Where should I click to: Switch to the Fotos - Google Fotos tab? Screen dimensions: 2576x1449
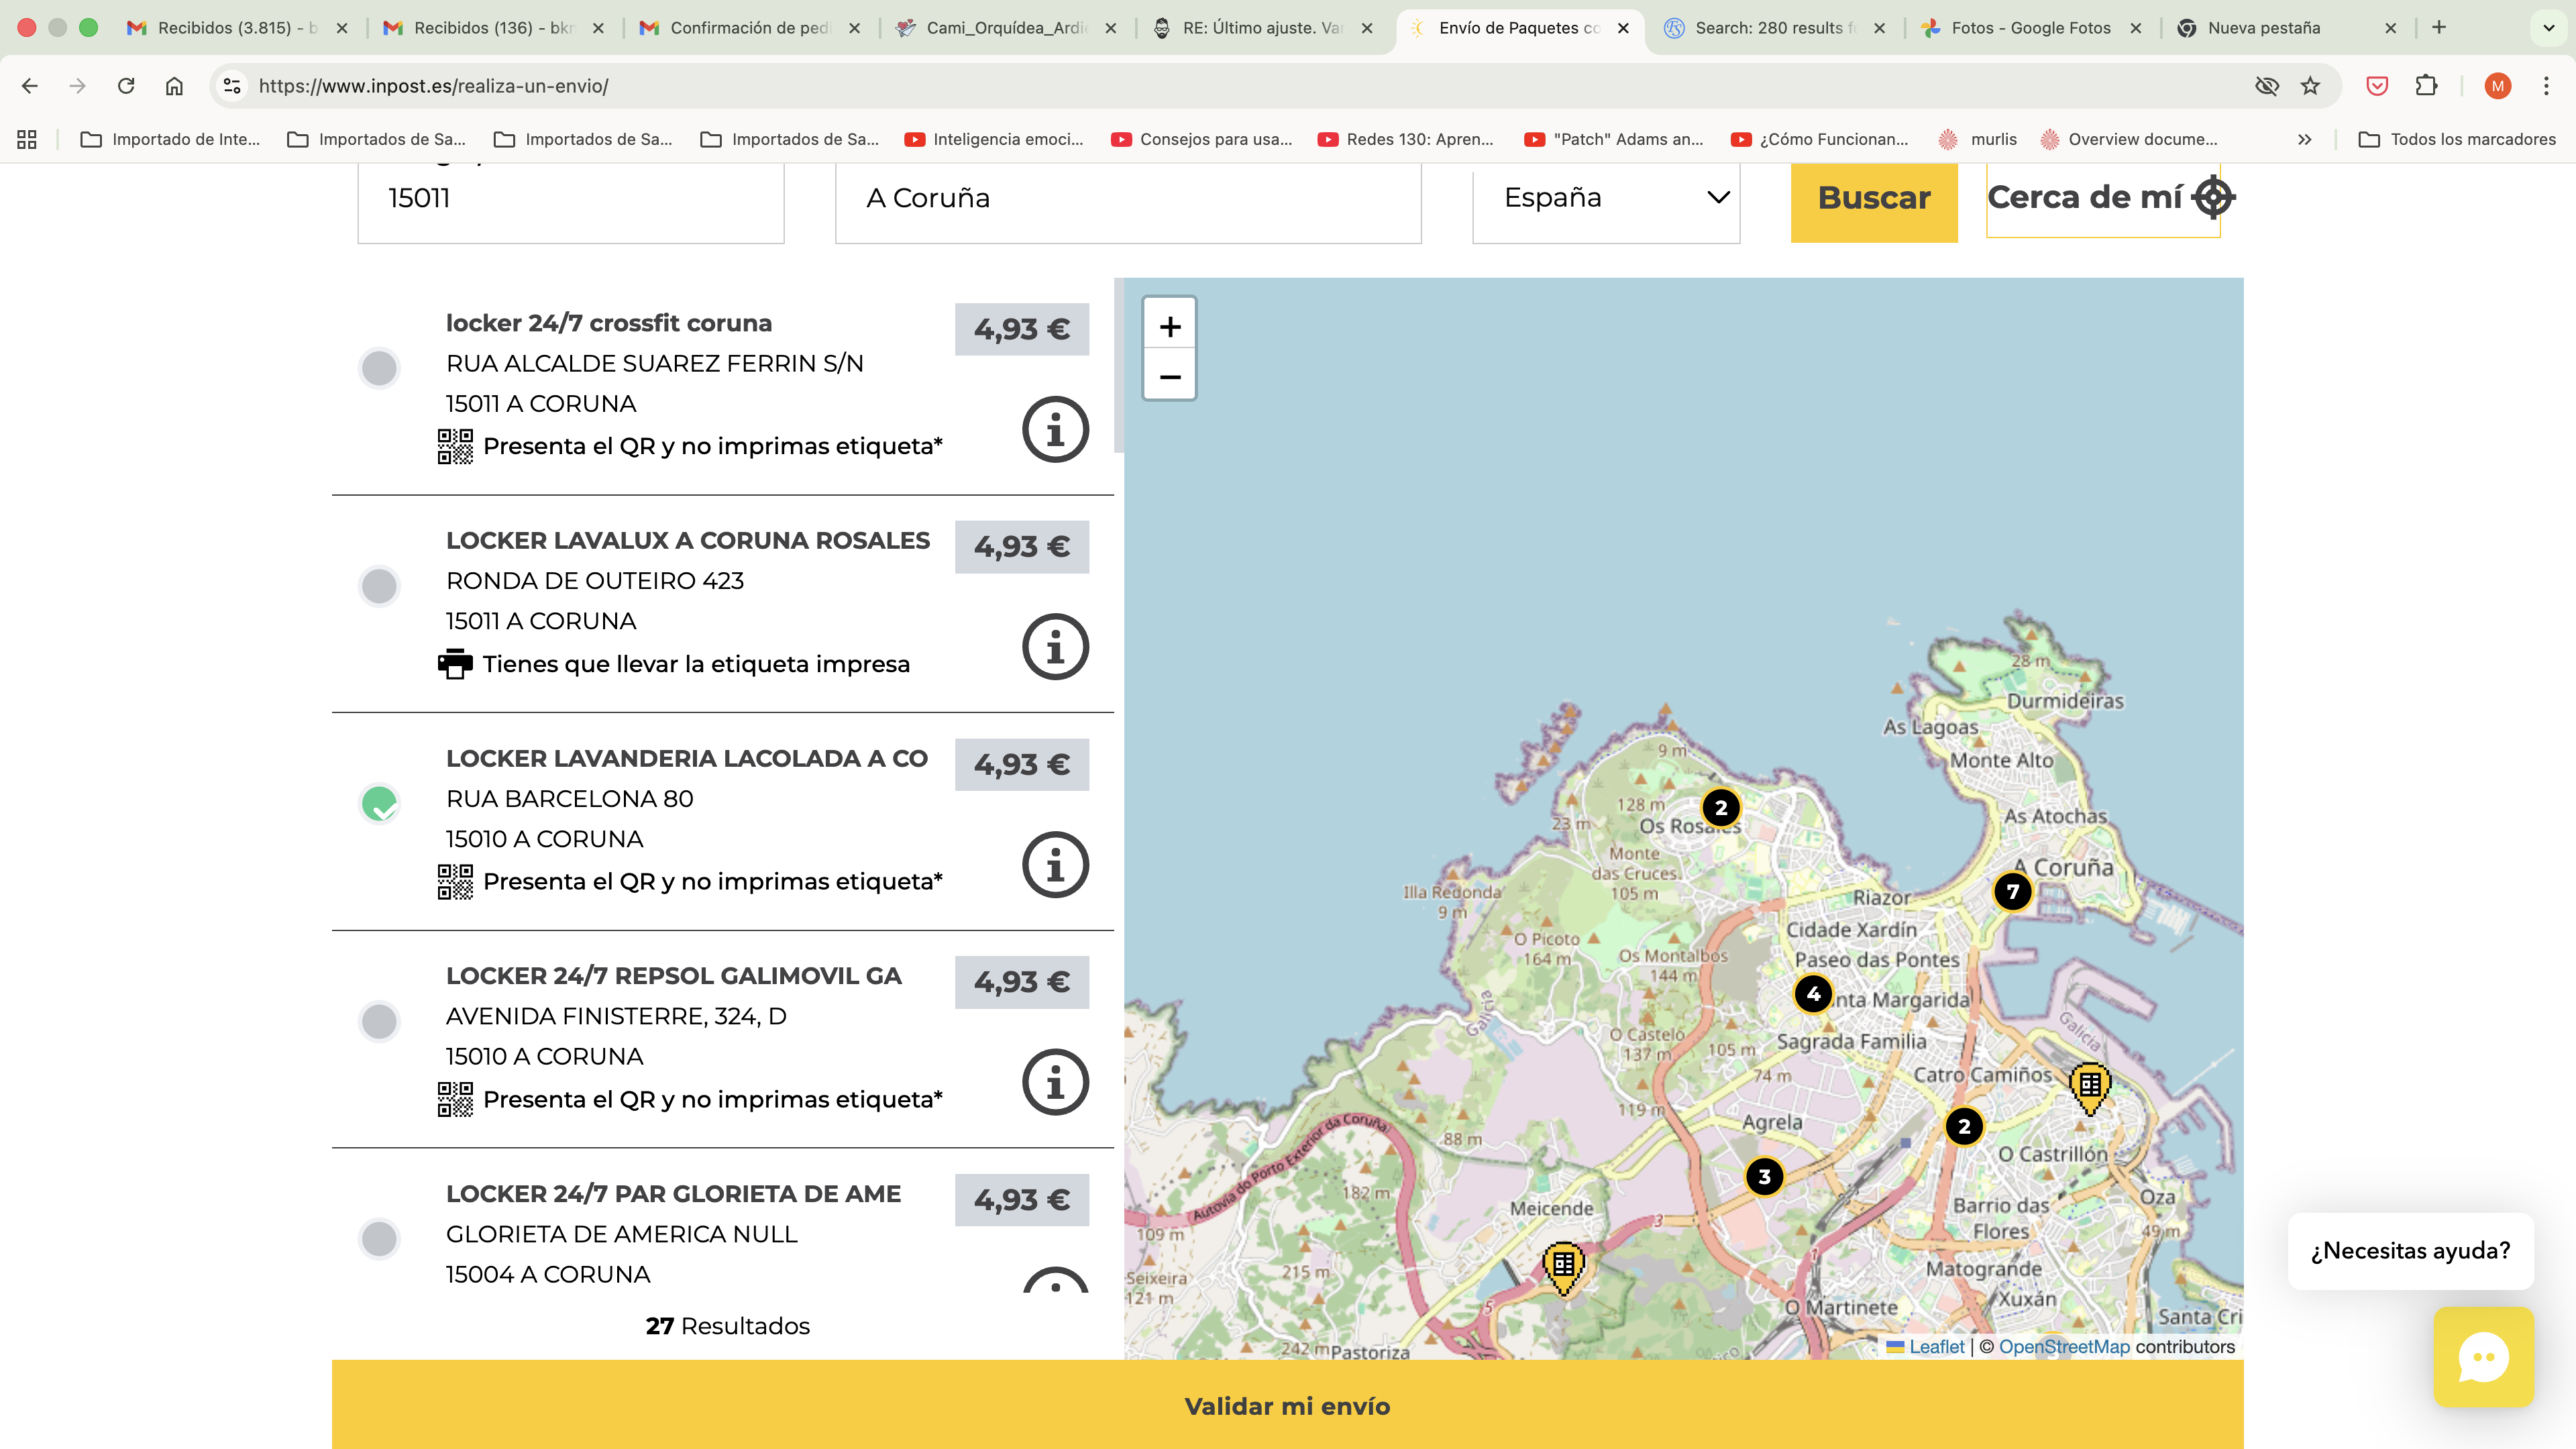click(x=2030, y=28)
